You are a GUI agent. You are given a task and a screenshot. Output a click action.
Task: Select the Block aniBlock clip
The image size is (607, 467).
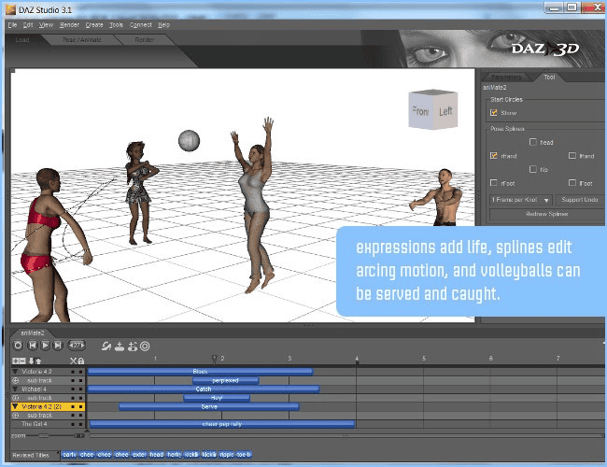pyautogui.click(x=200, y=372)
